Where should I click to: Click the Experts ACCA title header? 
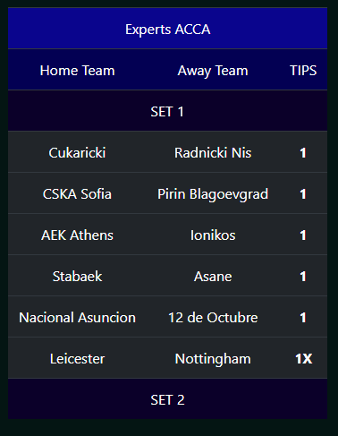click(x=167, y=30)
